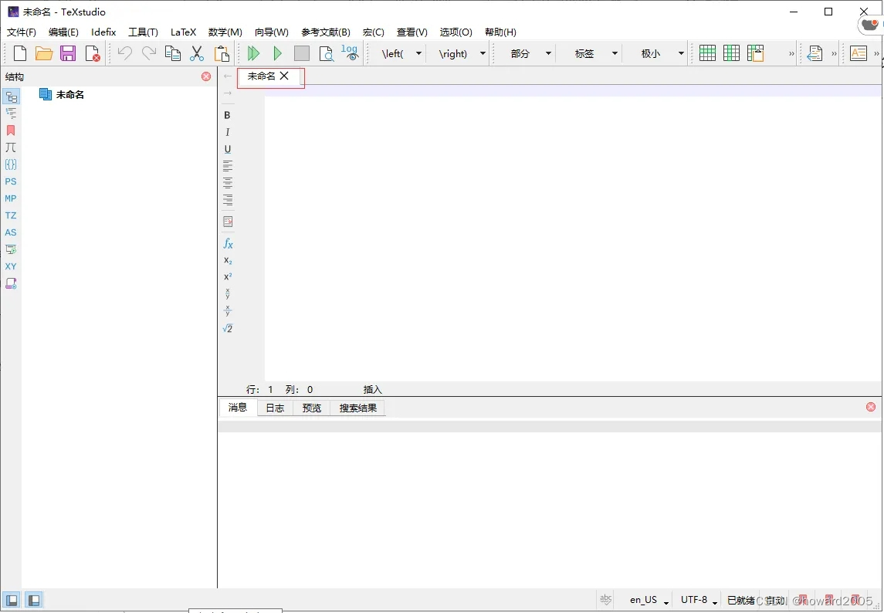Open the PDF viewer magnifier icon
The height and width of the screenshot is (613, 884).
coord(326,53)
